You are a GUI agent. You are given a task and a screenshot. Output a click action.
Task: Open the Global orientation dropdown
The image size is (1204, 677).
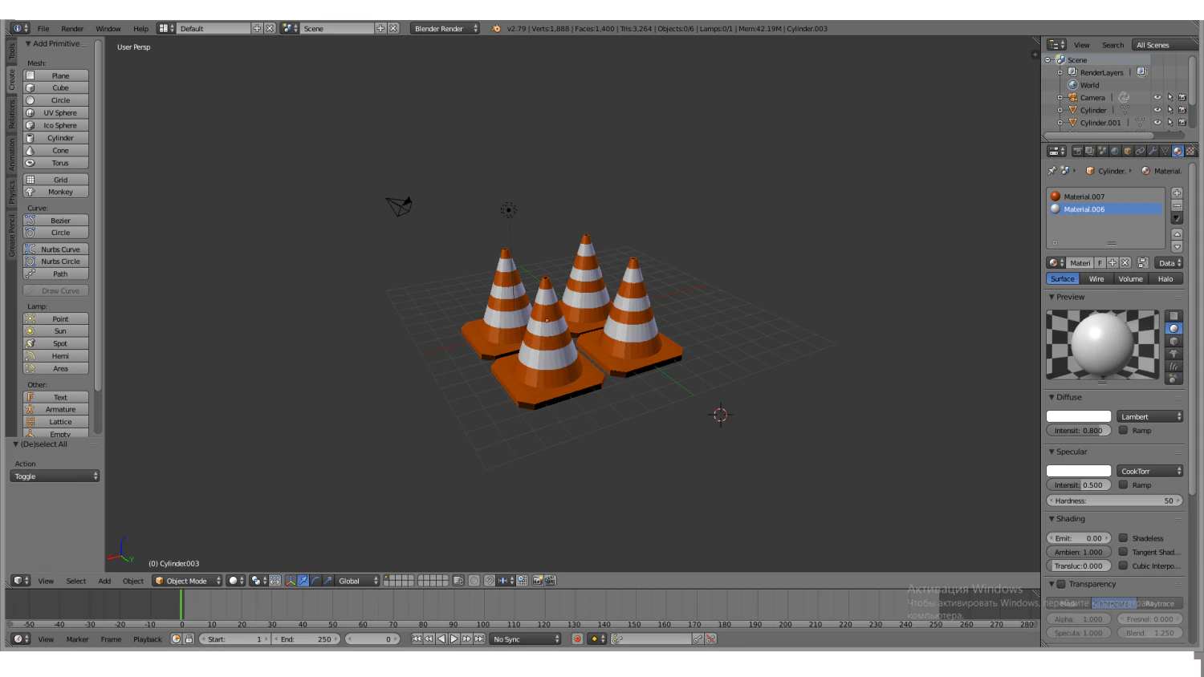pyautogui.click(x=357, y=581)
